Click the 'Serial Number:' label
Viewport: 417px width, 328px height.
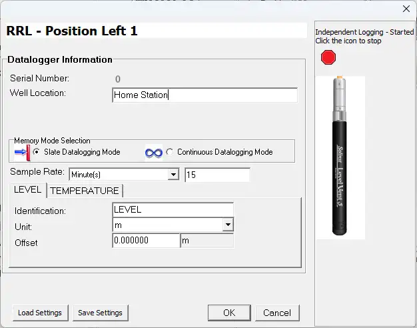click(39, 78)
